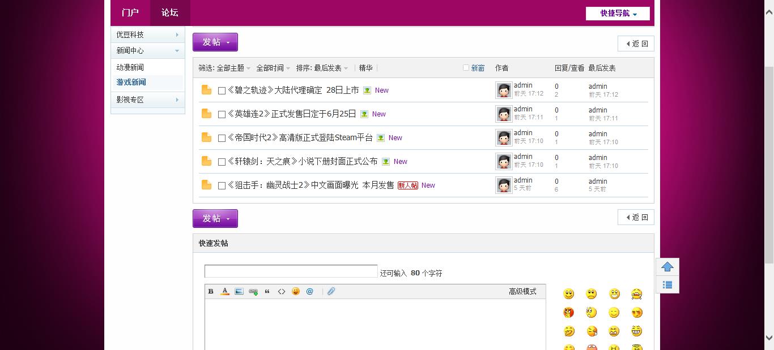This screenshot has width=774, height=350.
Task: Insert an image via the editor toolbar
Action: coord(239,292)
